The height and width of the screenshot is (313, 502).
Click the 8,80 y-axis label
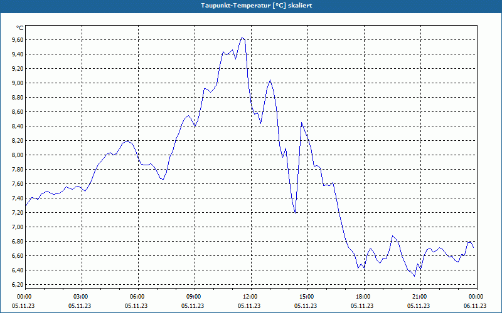pos(18,98)
